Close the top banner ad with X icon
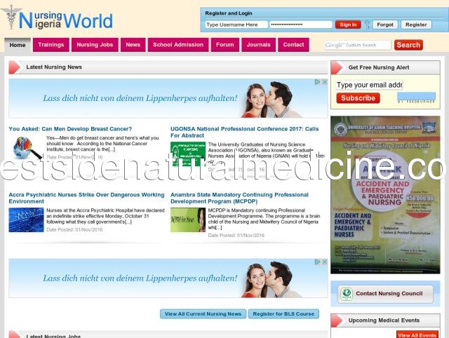The width and height of the screenshot is (449, 338). click(x=324, y=82)
